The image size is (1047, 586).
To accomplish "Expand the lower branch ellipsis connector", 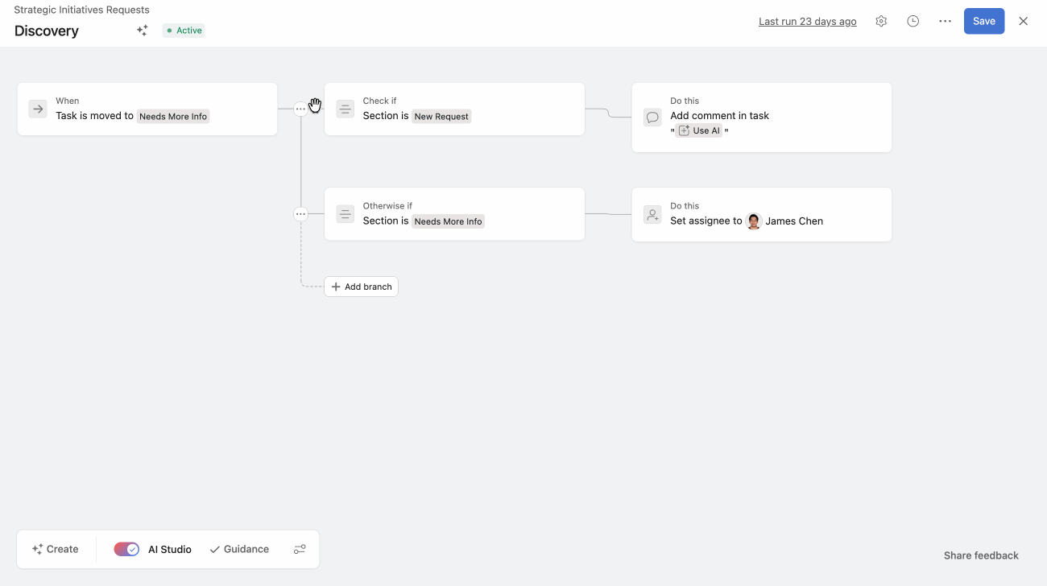I will click(x=300, y=214).
